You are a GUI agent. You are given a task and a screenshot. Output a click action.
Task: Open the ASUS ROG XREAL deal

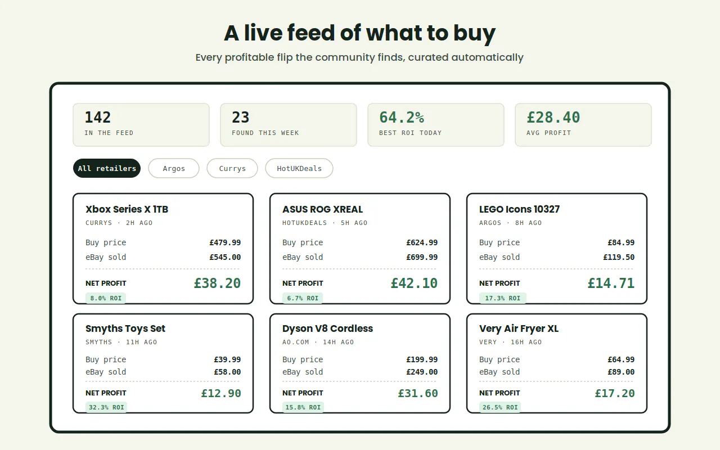click(x=360, y=249)
